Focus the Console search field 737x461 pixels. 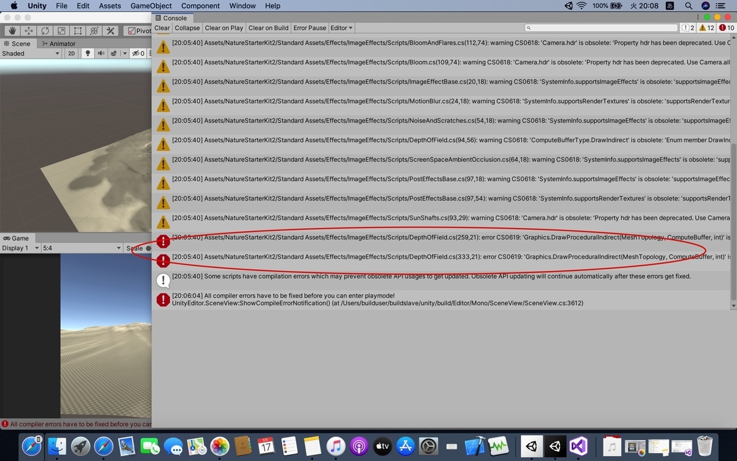[x=600, y=28]
